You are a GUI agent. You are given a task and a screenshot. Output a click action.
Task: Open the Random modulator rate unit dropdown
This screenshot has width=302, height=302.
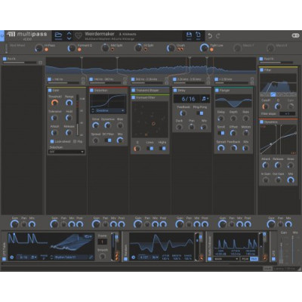(x=156, y=257)
